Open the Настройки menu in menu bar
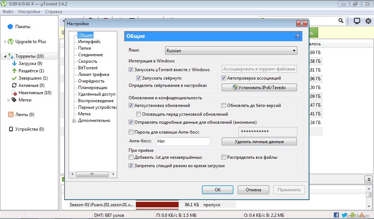This screenshot has height=219, width=374. click(x=29, y=12)
